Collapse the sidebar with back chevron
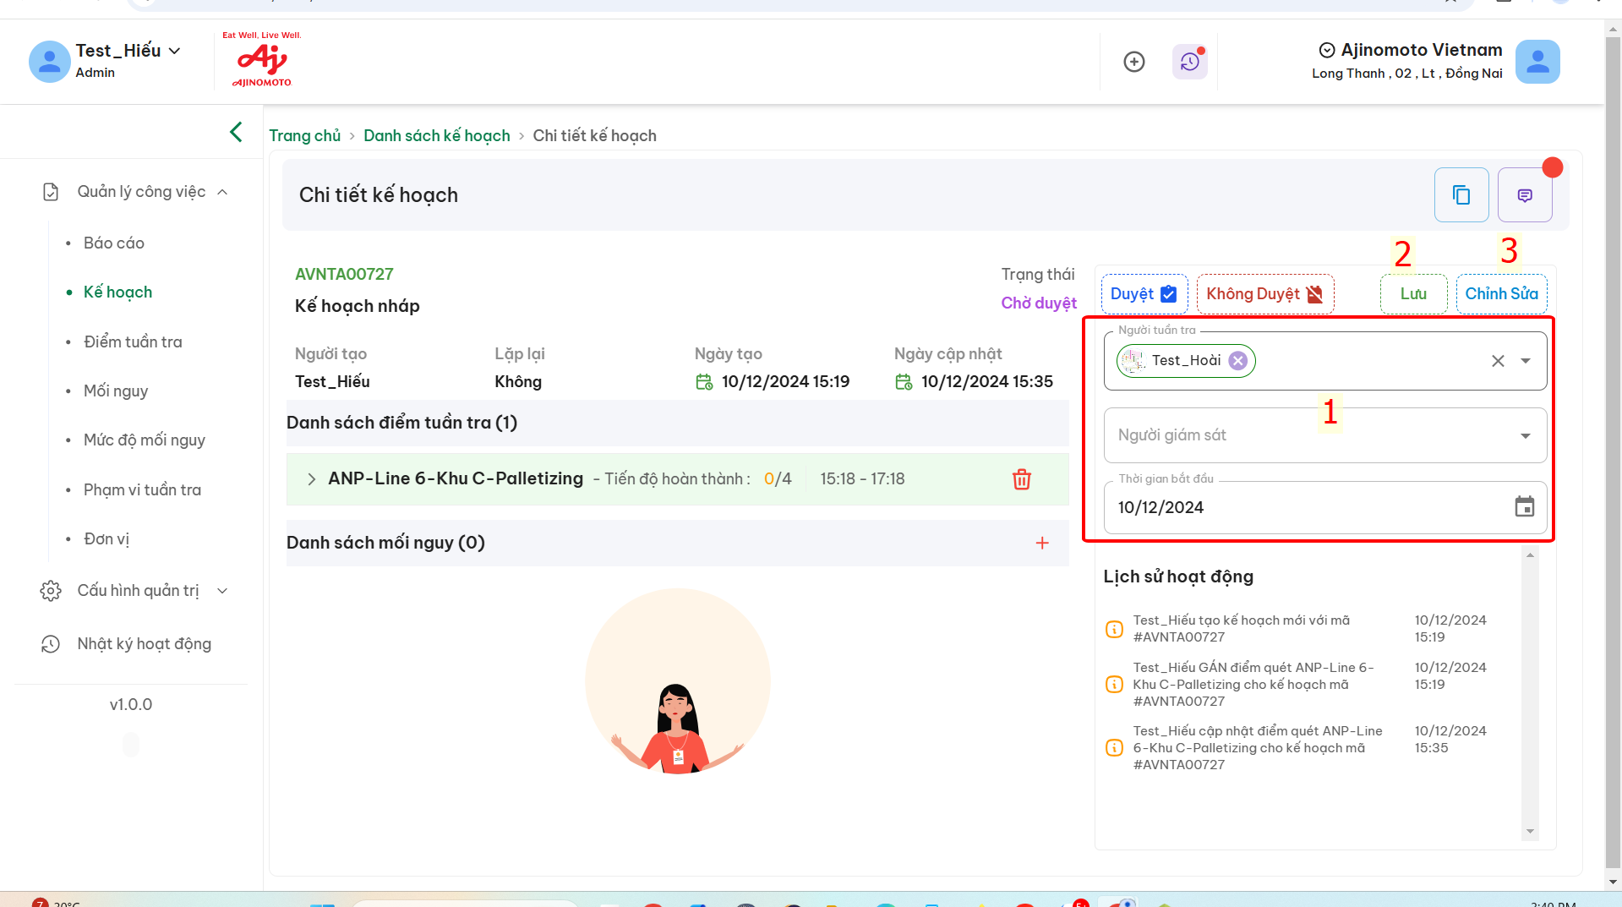 [236, 132]
